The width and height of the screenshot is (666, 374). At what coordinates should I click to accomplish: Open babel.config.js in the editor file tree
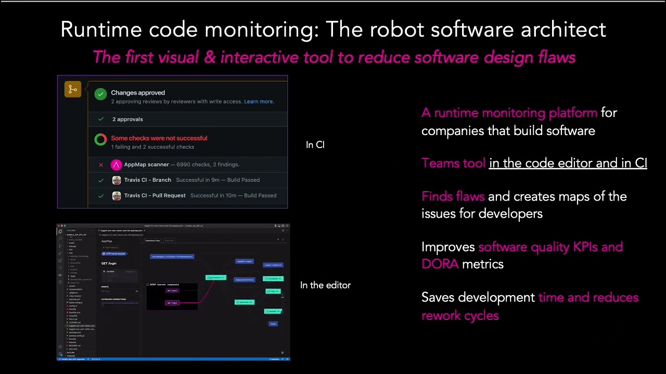pyautogui.click(x=75, y=303)
